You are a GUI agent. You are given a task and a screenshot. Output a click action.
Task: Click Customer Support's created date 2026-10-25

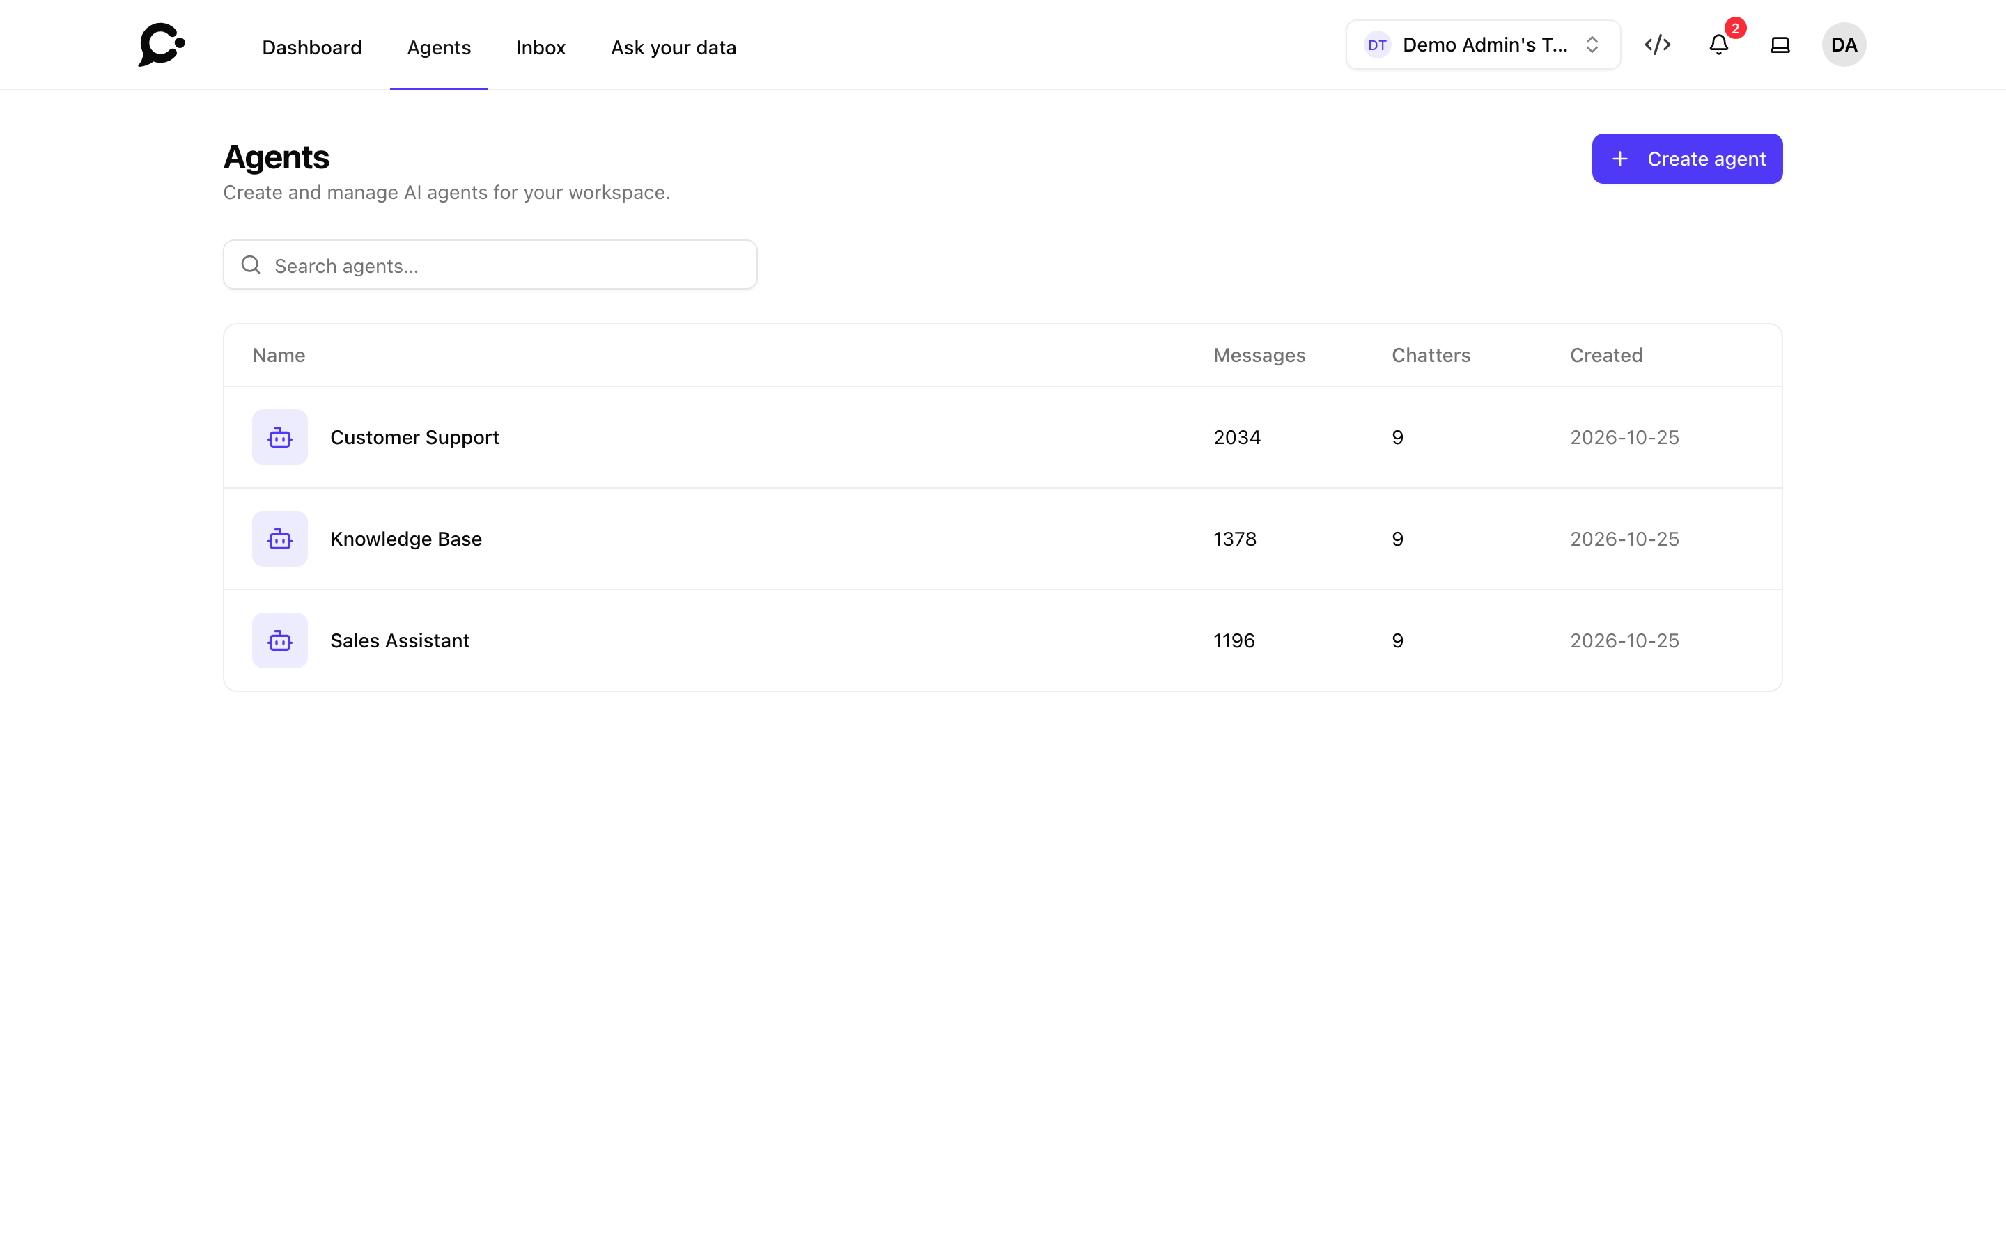pos(1624,436)
